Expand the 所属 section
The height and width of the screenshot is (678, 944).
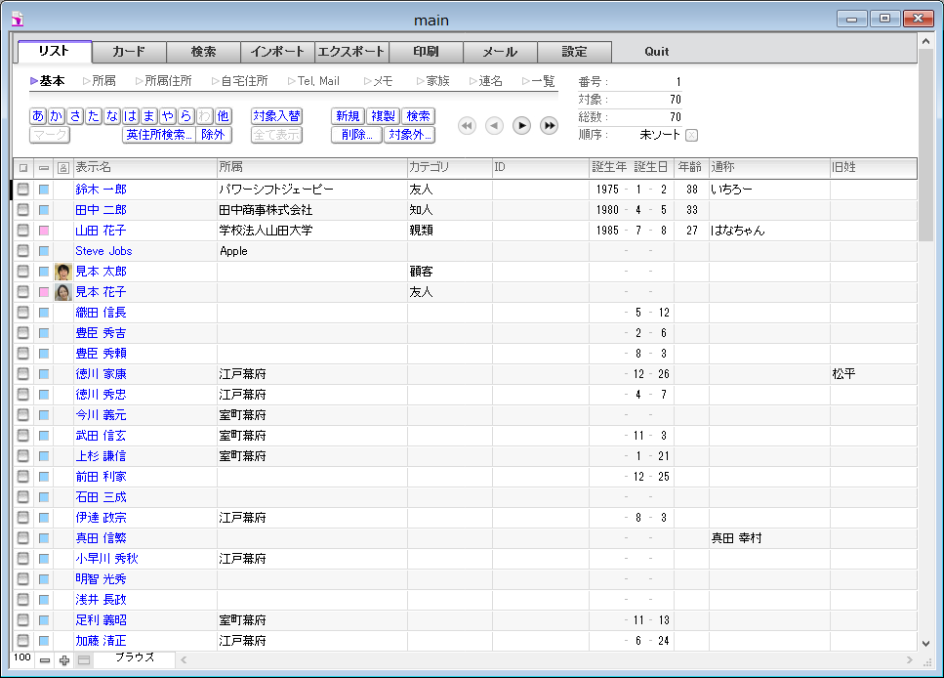pos(99,81)
